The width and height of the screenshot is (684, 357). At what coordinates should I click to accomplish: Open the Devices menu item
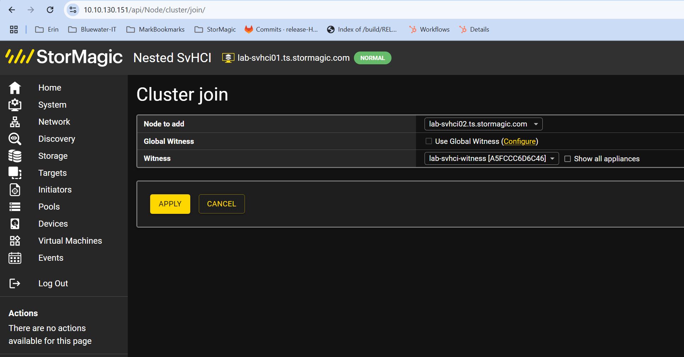point(53,224)
